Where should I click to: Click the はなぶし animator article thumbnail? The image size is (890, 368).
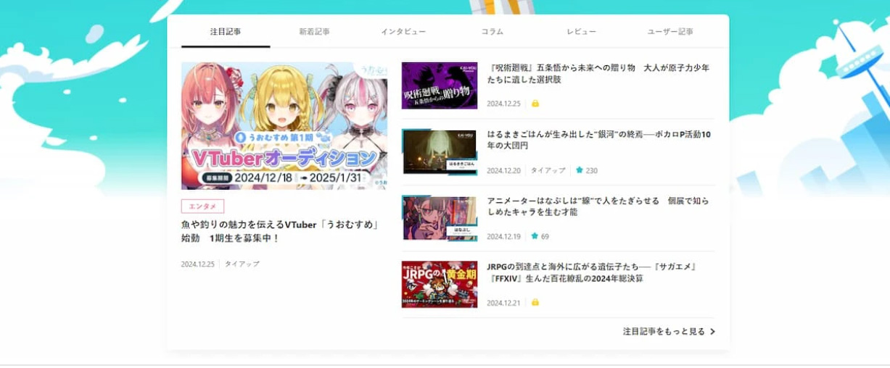pos(440,218)
